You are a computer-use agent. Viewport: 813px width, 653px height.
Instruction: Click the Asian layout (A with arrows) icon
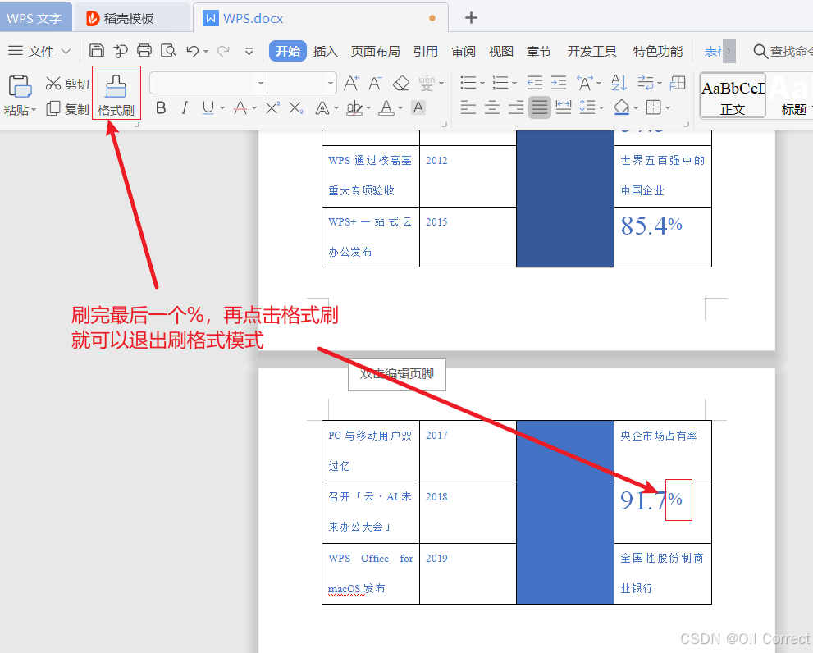click(x=586, y=83)
